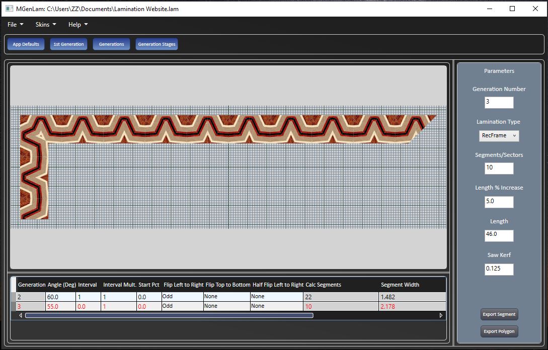The height and width of the screenshot is (350, 548).
Task: Select the Generations toolbar button
Action: point(111,44)
